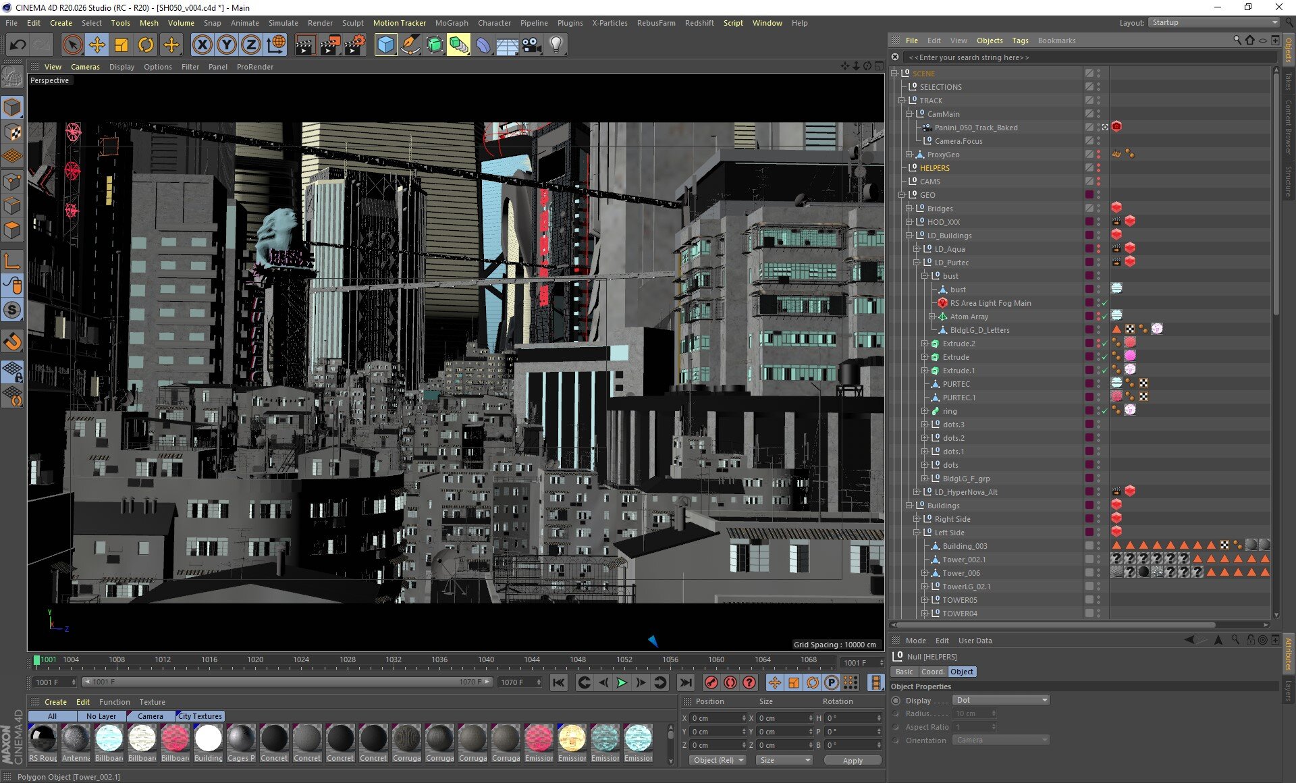Open the MoGraph menu
This screenshot has width=1296, height=783.
click(x=452, y=23)
